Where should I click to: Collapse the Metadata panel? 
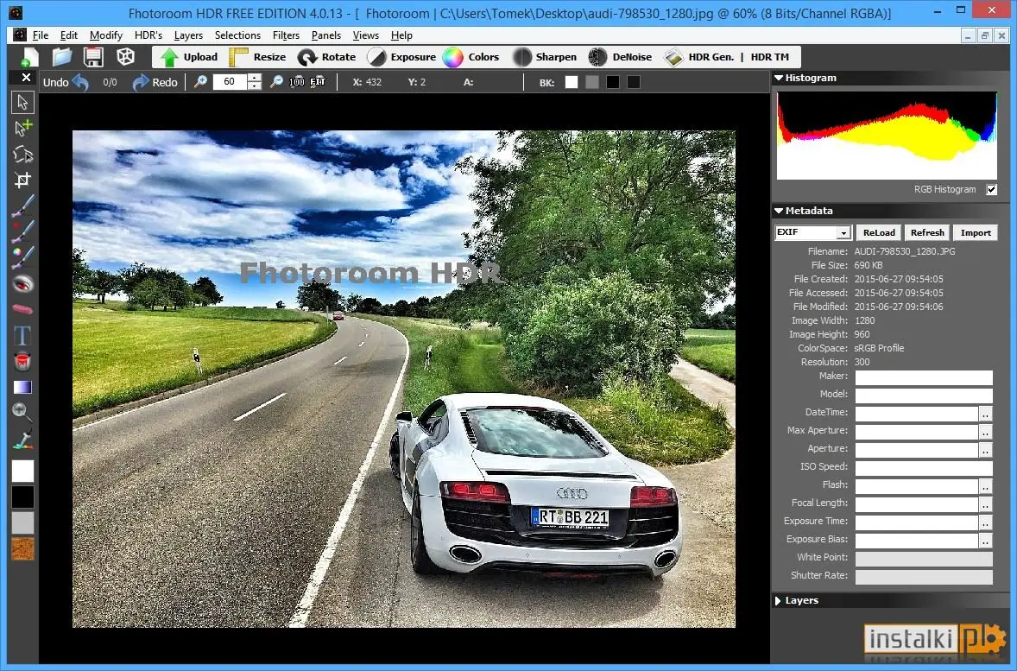tap(779, 211)
